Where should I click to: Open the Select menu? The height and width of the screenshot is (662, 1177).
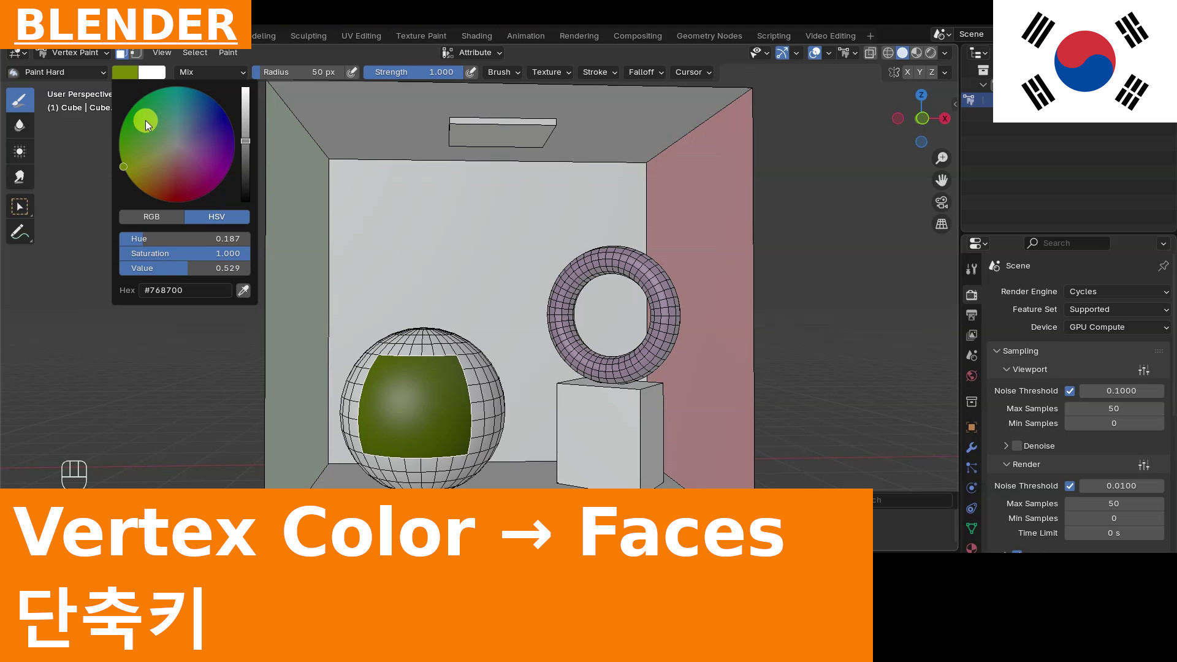pyautogui.click(x=195, y=53)
